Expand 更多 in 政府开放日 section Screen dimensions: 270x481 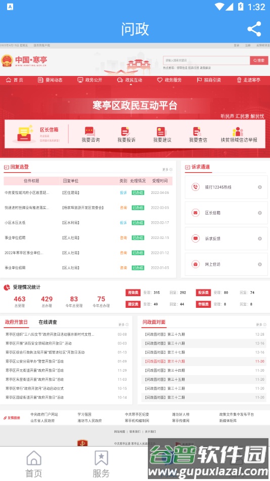click(x=123, y=325)
